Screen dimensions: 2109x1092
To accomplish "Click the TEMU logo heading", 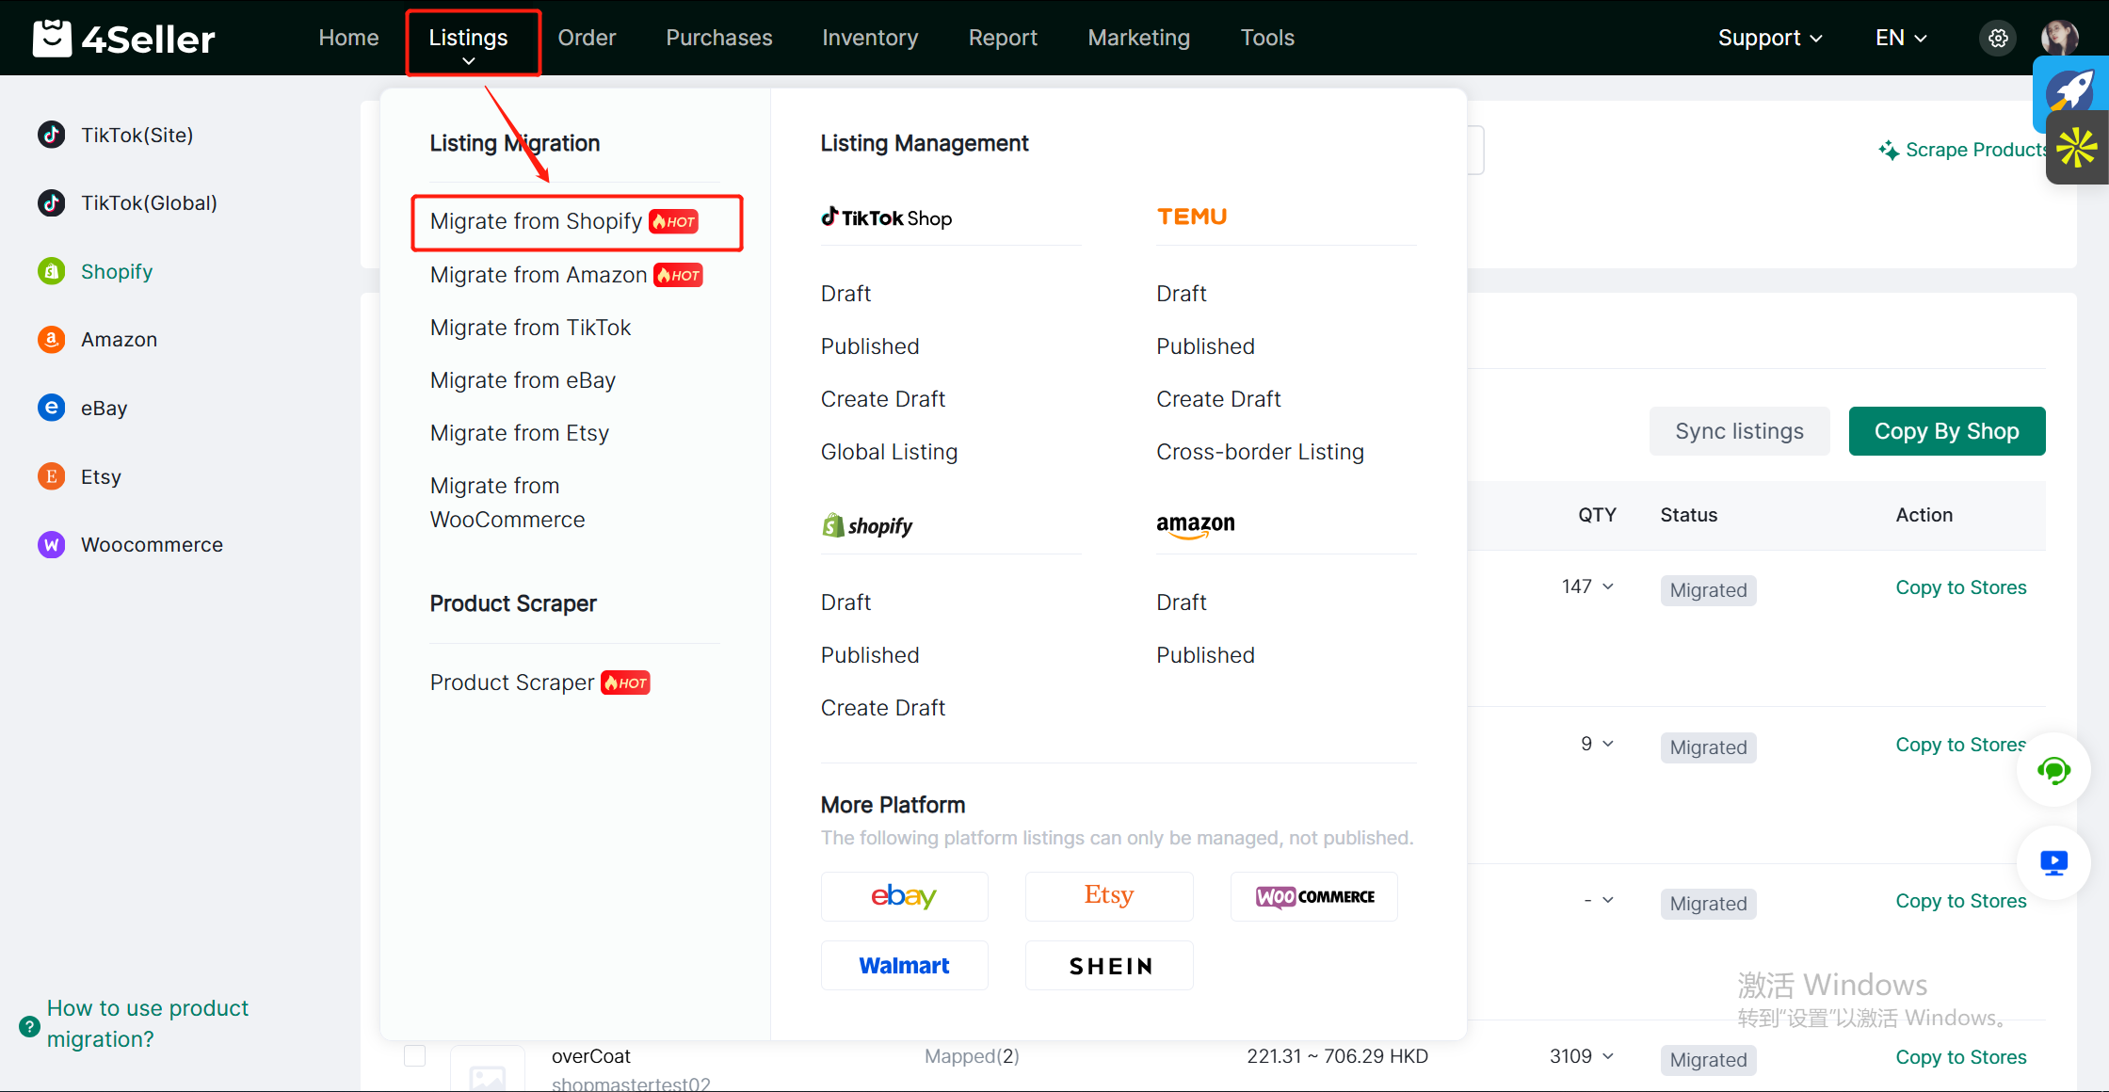I will click(1192, 217).
